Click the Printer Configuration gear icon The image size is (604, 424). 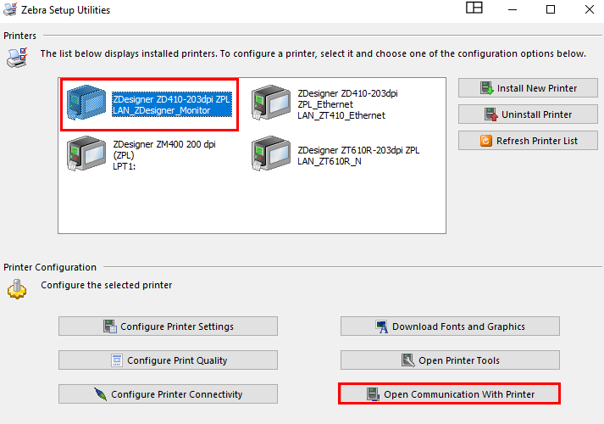point(17,289)
